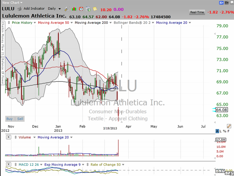Click the blue S share icon

click(x=221, y=2)
